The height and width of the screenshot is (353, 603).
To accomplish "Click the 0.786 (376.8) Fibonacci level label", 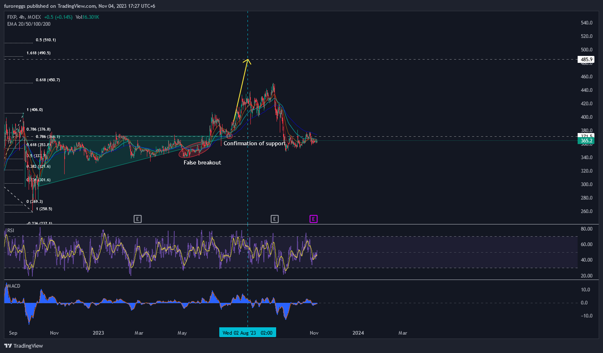I will [38, 129].
